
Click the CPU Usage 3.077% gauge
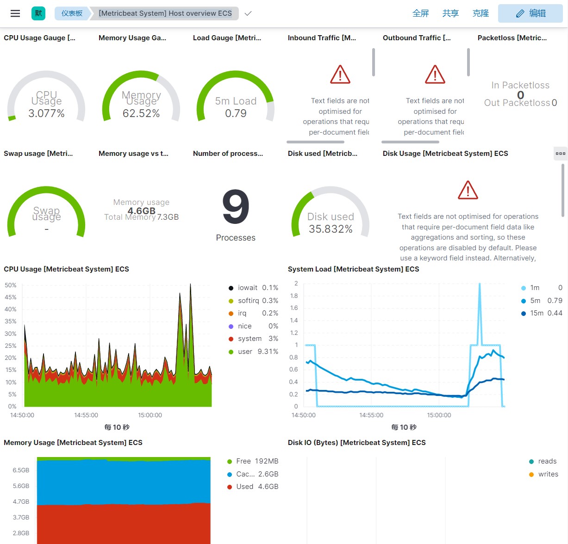(x=46, y=97)
